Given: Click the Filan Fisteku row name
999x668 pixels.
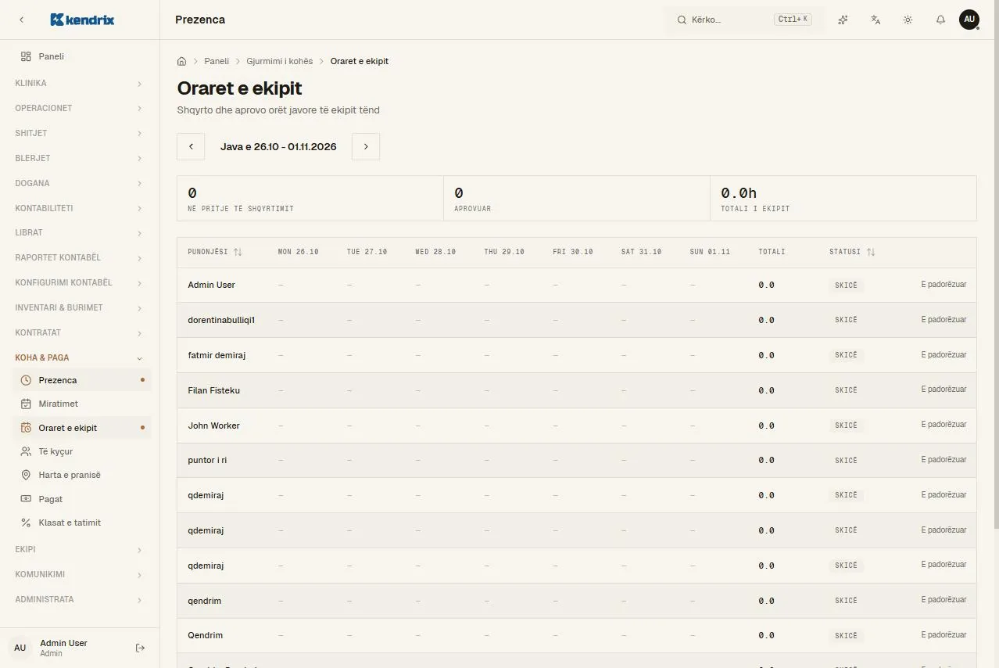Looking at the screenshot, I should point(214,390).
